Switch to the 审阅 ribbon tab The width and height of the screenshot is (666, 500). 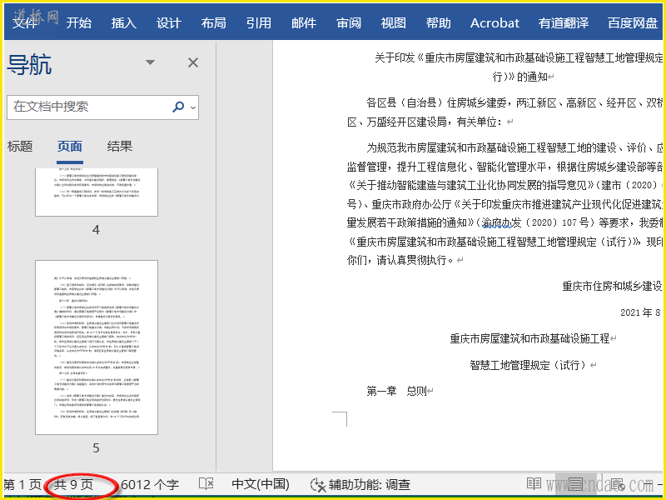coord(349,23)
